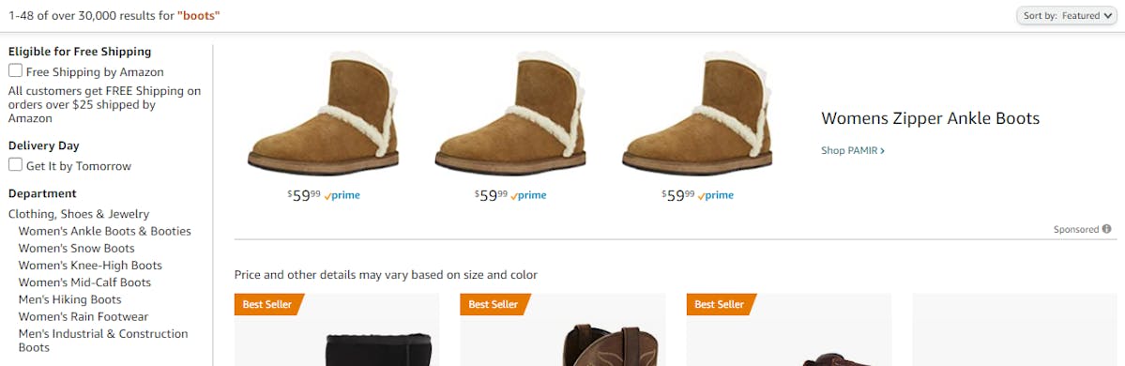Viewport: 1125px width, 366px height.
Task: Choose Women's Snow Boots department
Action: (77, 249)
